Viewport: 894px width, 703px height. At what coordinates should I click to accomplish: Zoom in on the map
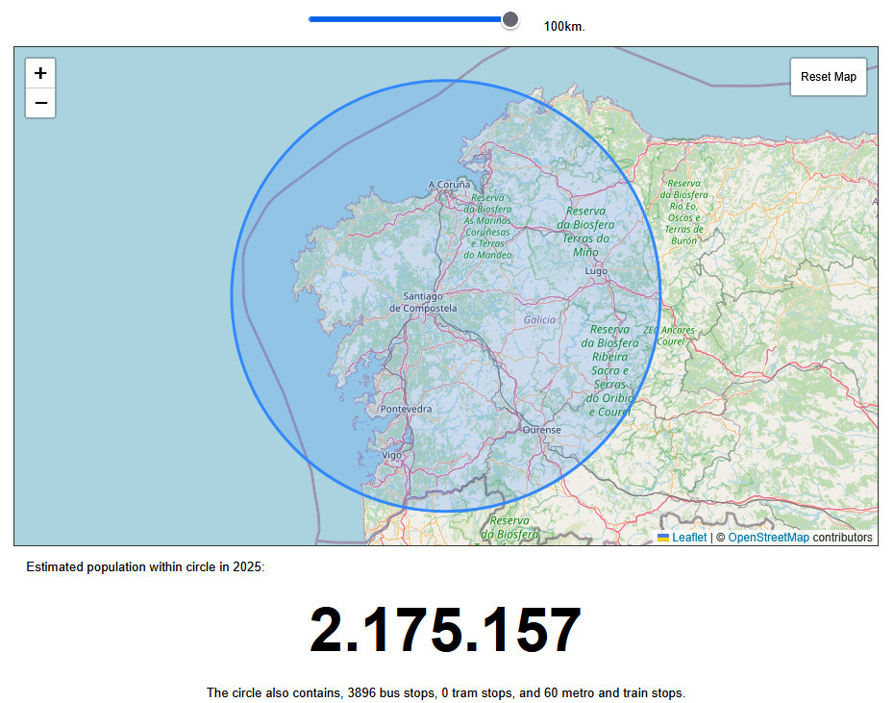pyautogui.click(x=40, y=73)
